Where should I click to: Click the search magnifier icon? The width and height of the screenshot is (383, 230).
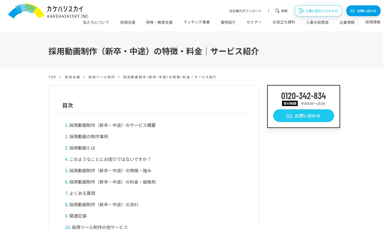[277, 11]
